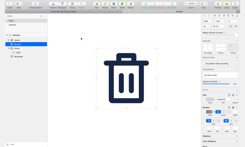Screen dimensions: 245x147
Task: Apply the Intersect boolean operation
Action: pyautogui.click(x=163, y=4)
